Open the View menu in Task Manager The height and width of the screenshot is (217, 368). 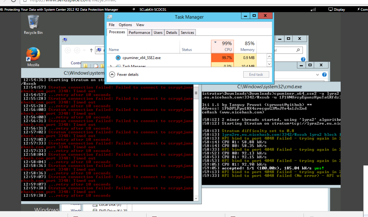tap(140, 25)
